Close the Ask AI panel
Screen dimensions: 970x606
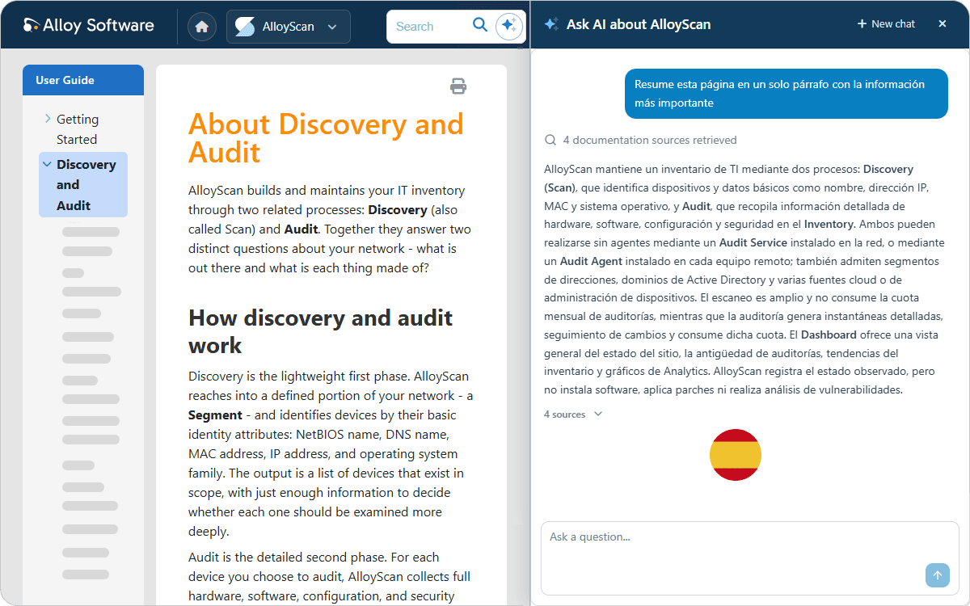tap(943, 24)
